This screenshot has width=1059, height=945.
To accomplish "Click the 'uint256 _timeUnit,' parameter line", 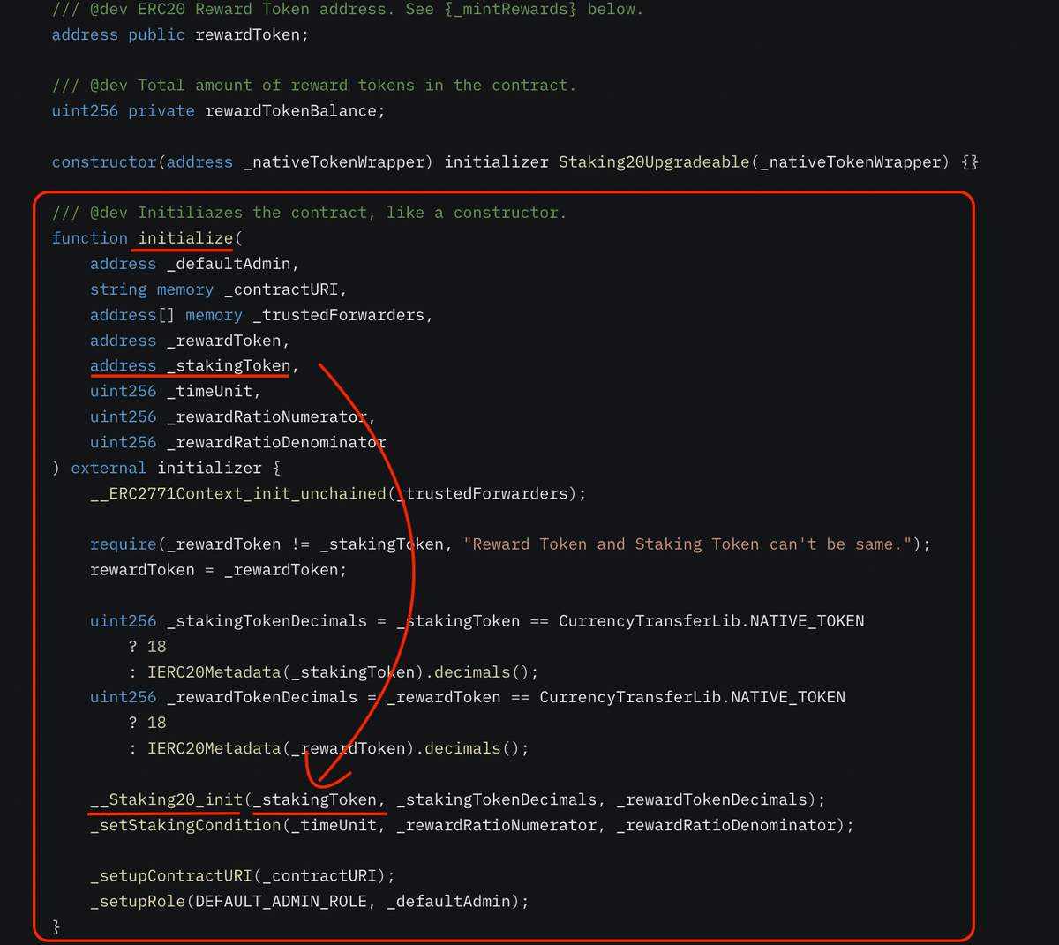I will 176,391.
